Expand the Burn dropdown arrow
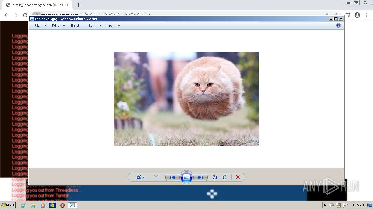The width and height of the screenshot is (373, 209). point(101,26)
